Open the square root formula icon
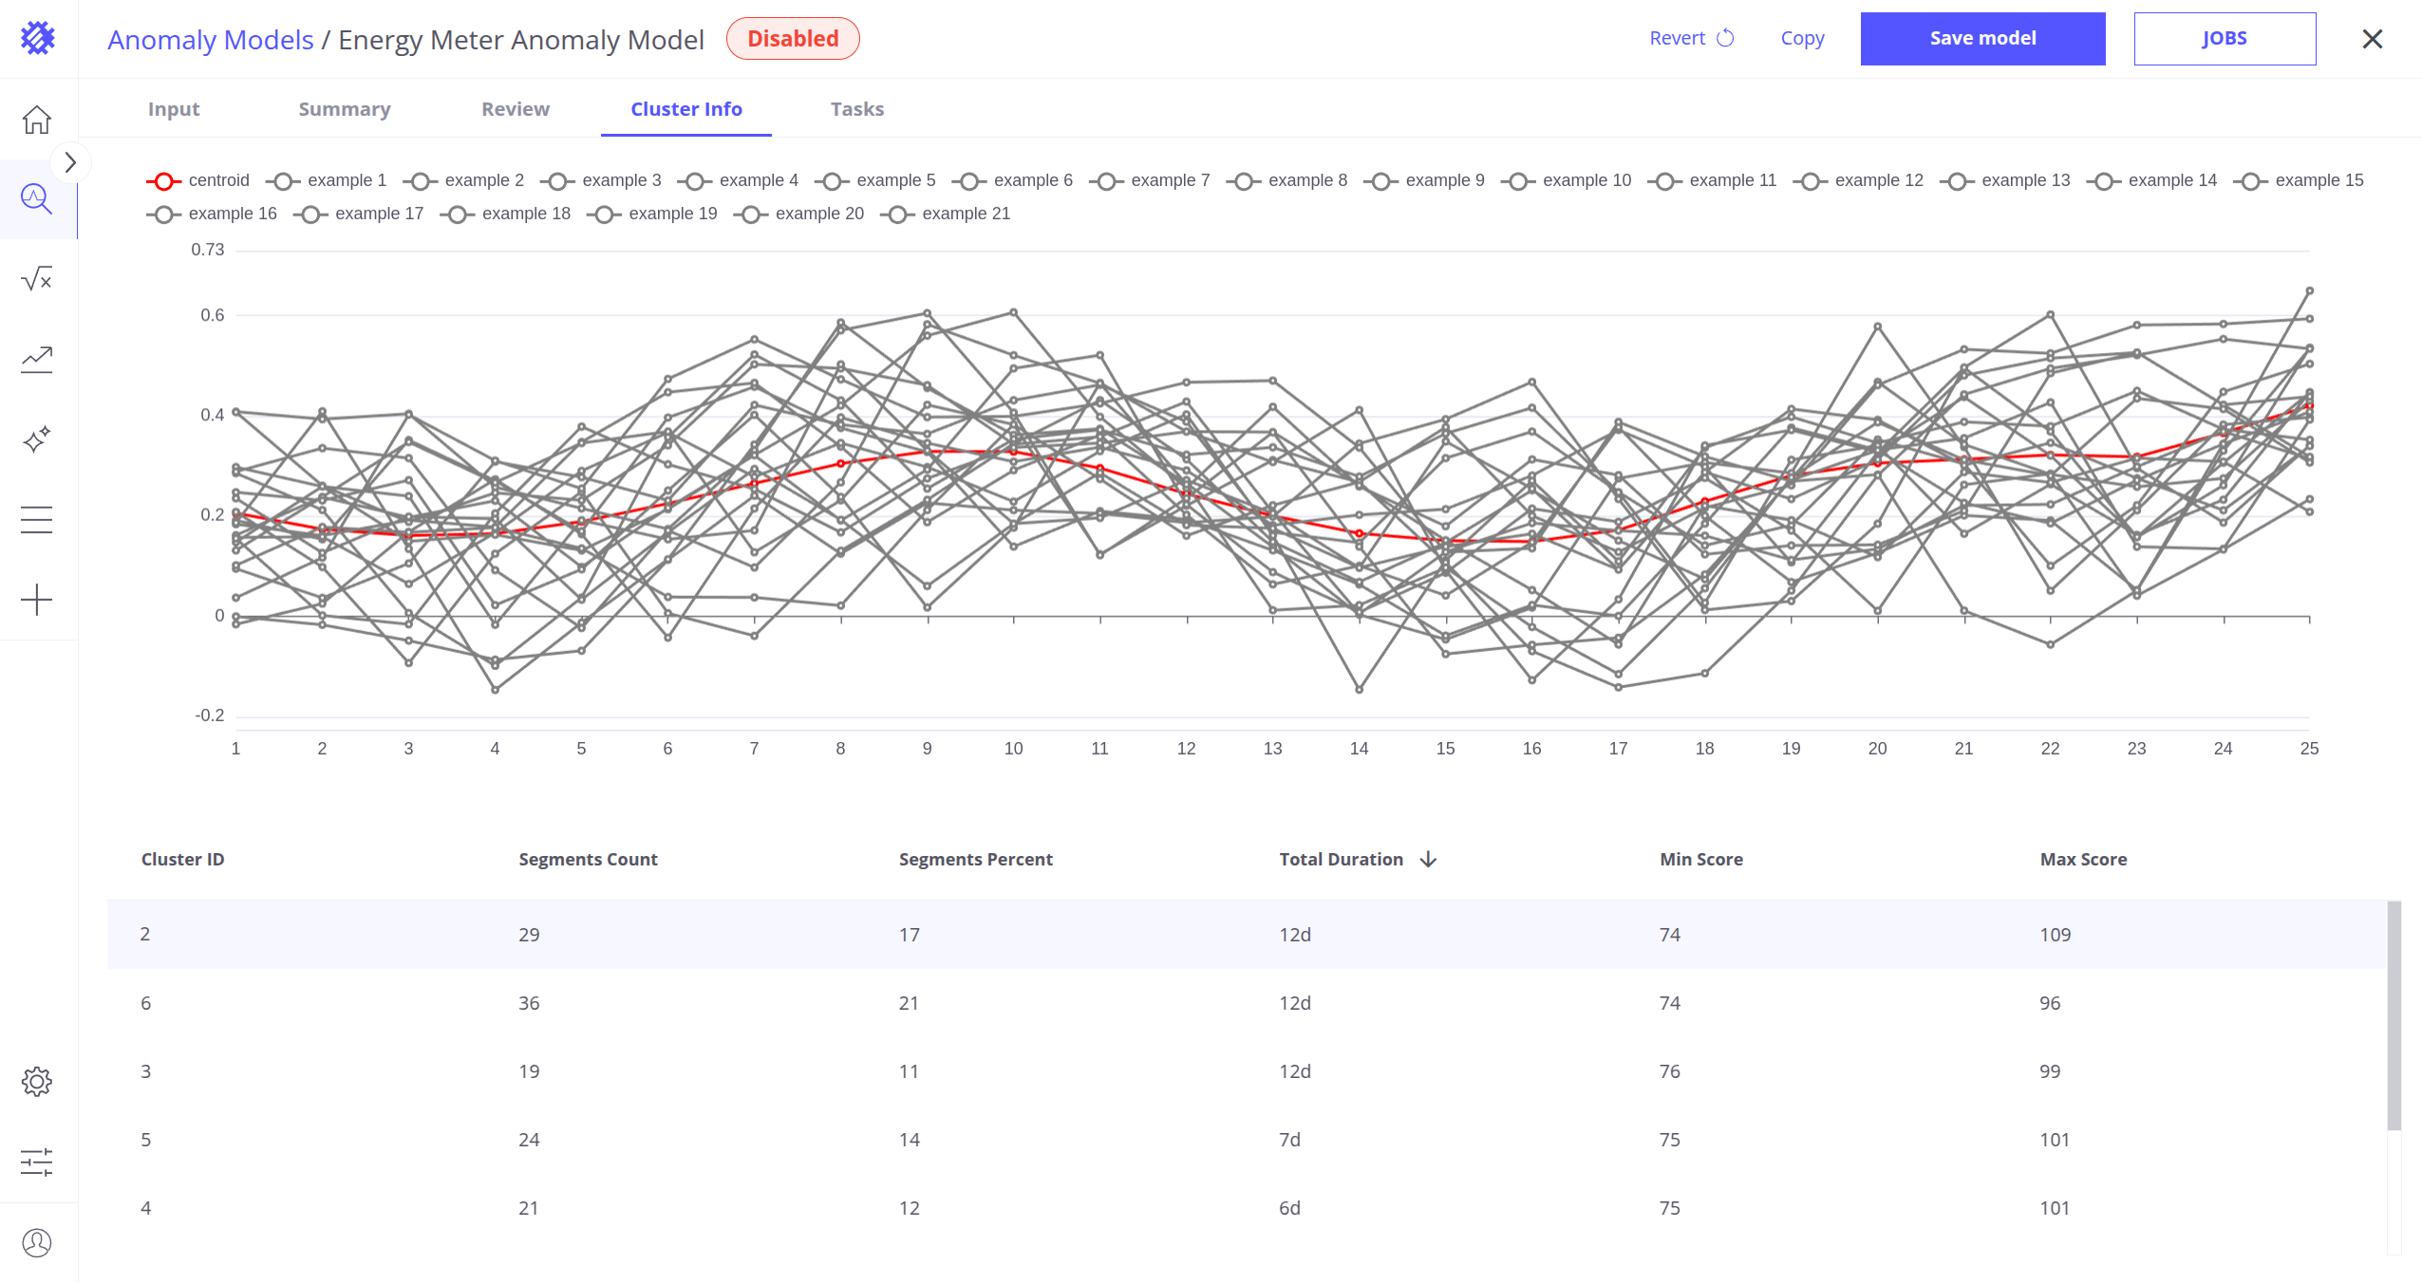 point(37,279)
